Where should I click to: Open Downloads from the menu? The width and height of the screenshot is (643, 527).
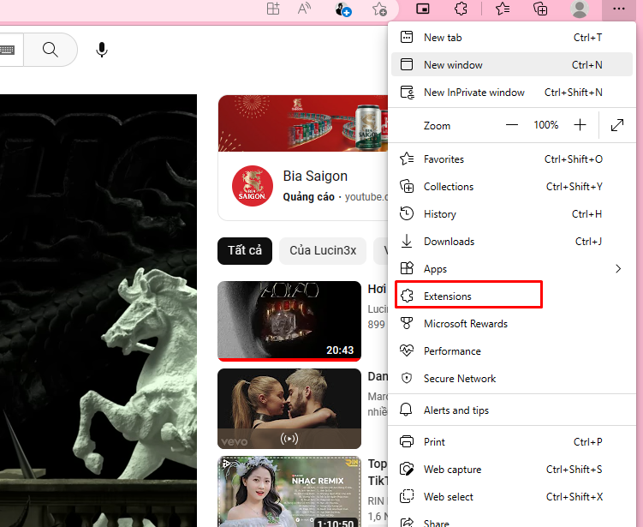click(x=512, y=242)
